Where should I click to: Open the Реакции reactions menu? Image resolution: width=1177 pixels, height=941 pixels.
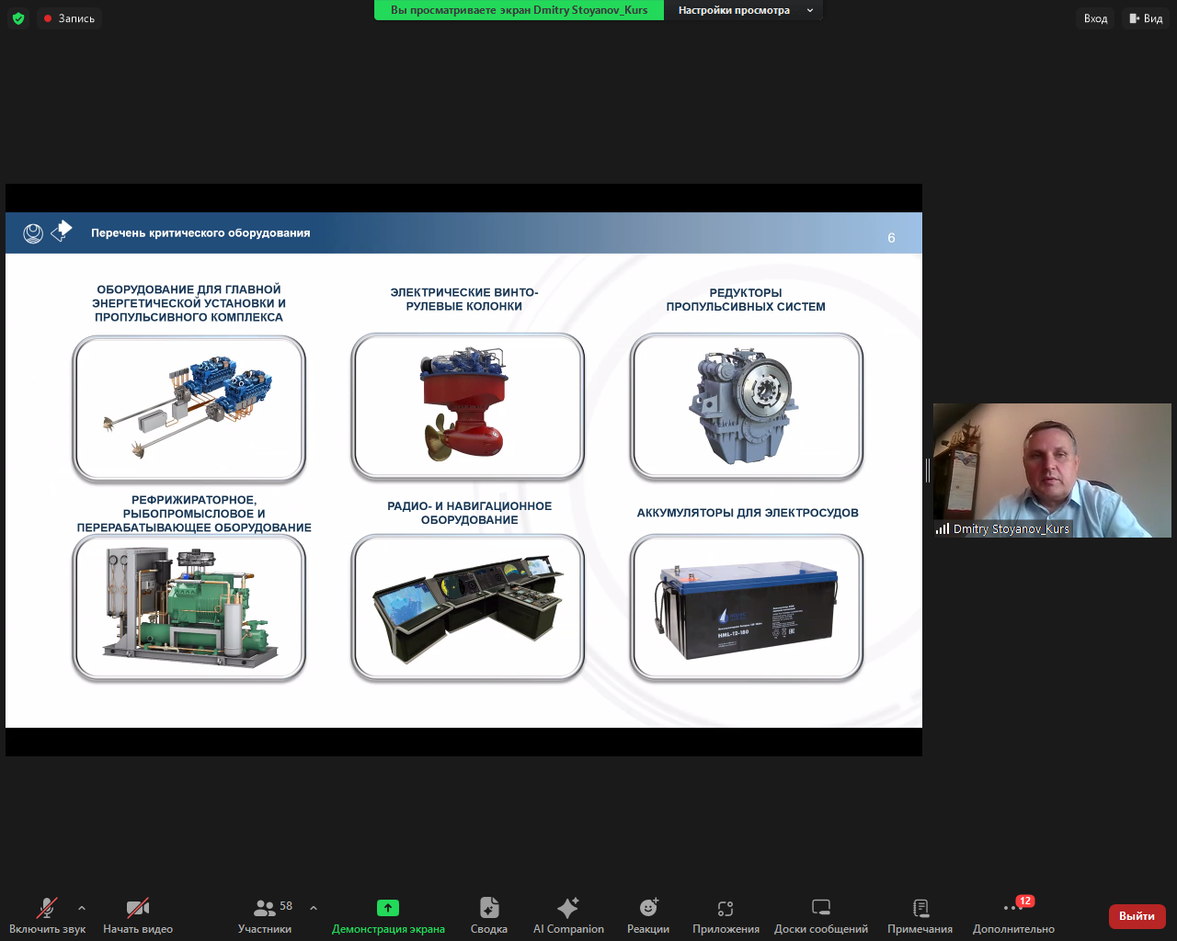tap(648, 915)
